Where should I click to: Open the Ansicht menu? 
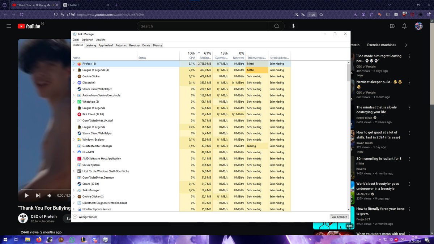coord(101,40)
